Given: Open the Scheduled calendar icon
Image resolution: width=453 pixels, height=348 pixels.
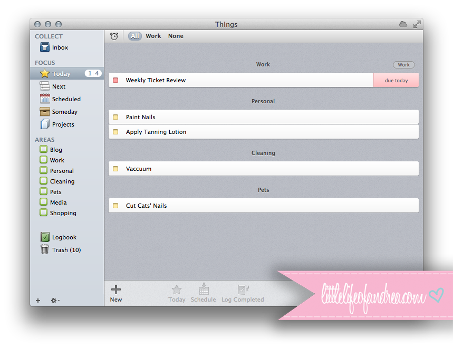Looking at the screenshot, I should pyautogui.click(x=45, y=99).
